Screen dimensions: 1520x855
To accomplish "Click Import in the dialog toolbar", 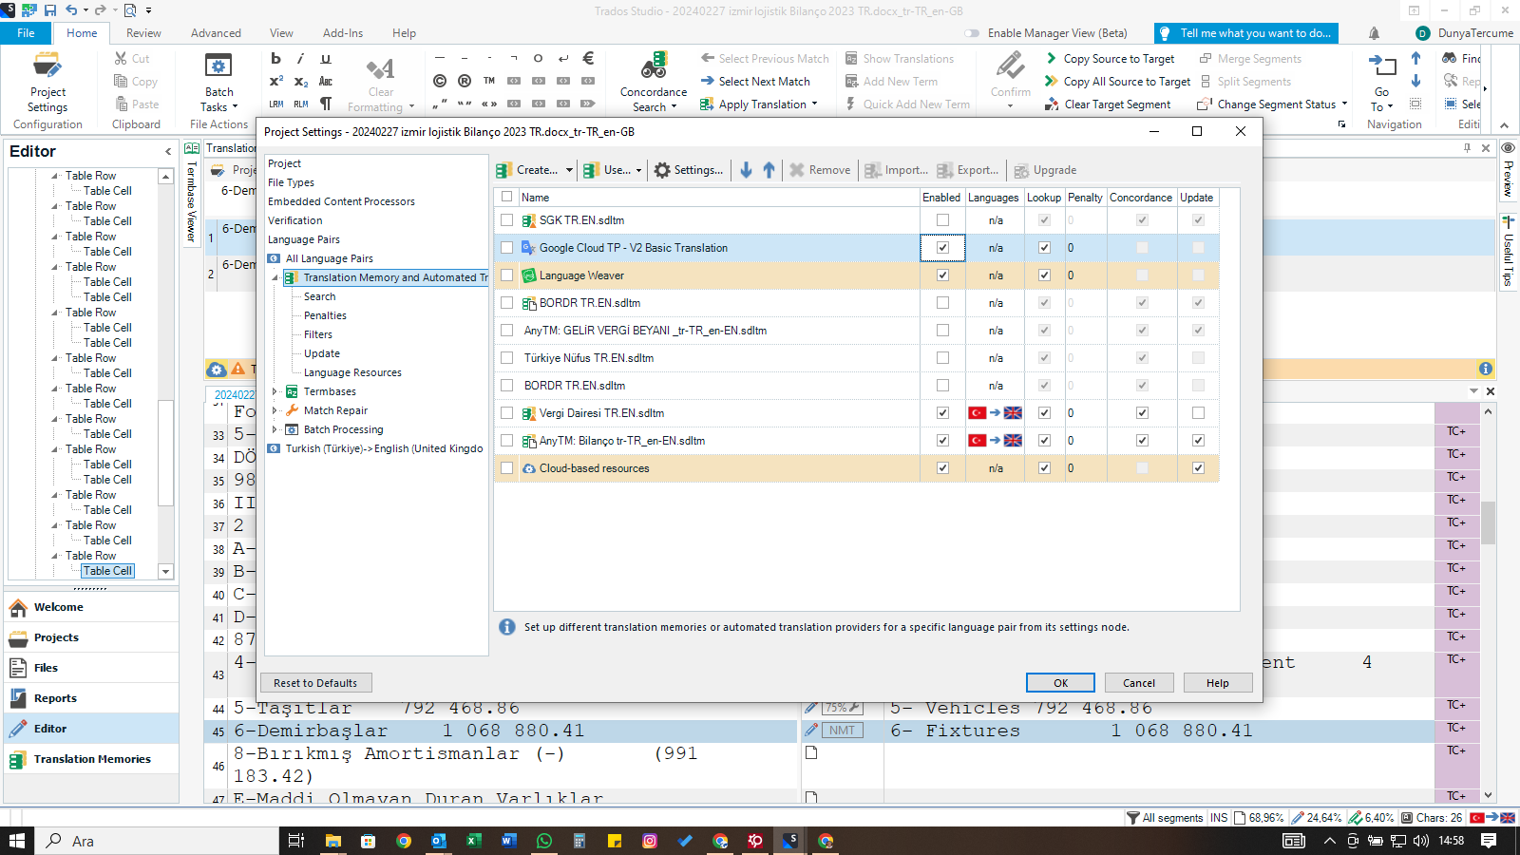I will [896, 170].
